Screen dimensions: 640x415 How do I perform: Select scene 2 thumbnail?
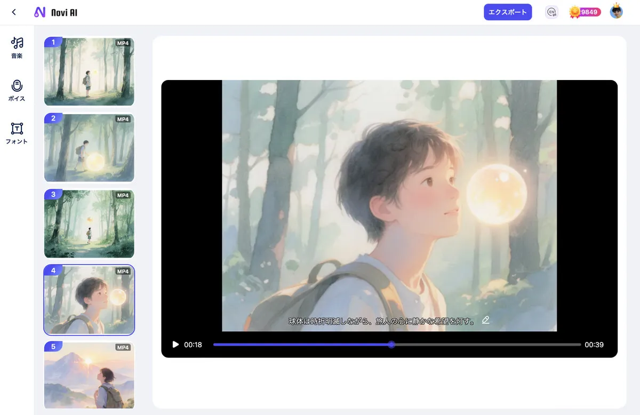coord(89,148)
